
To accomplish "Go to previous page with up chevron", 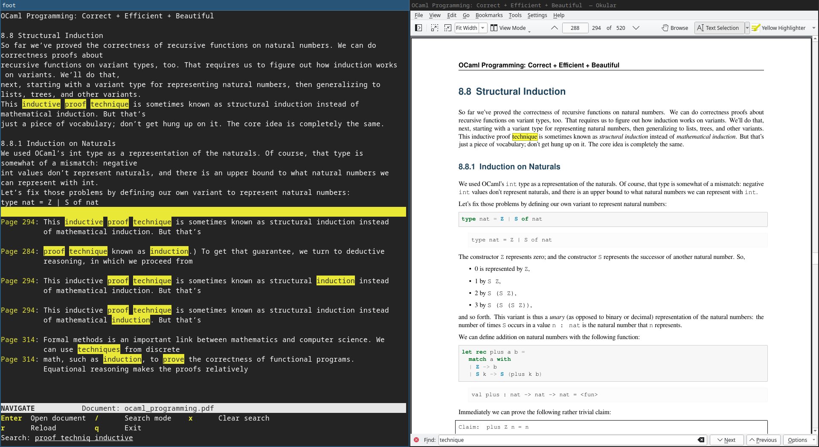I will point(554,28).
